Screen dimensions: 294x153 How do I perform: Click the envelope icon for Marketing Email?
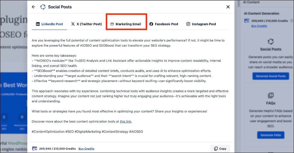coord(112,24)
